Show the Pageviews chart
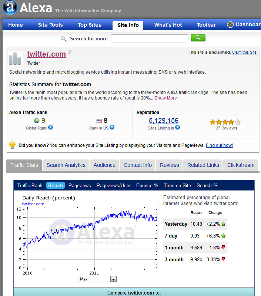The width and height of the screenshot is (261, 296). tap(80, 186)
